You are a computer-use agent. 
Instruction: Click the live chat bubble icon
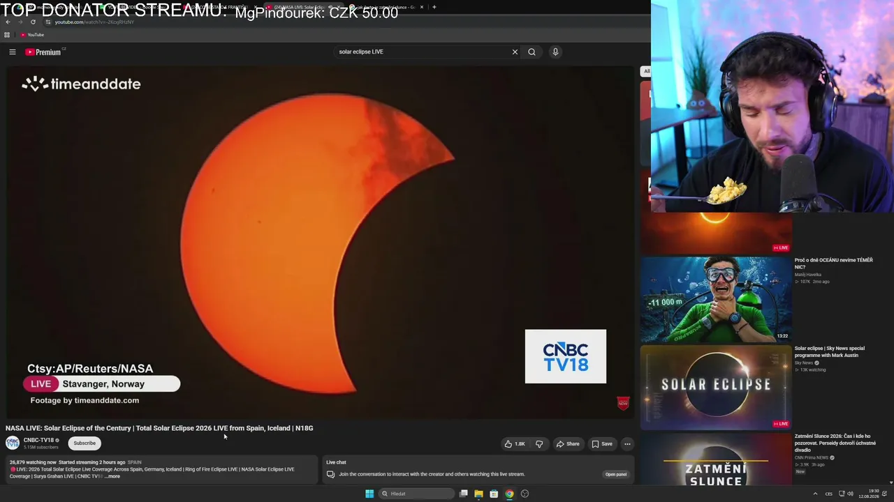click(330, 474)
